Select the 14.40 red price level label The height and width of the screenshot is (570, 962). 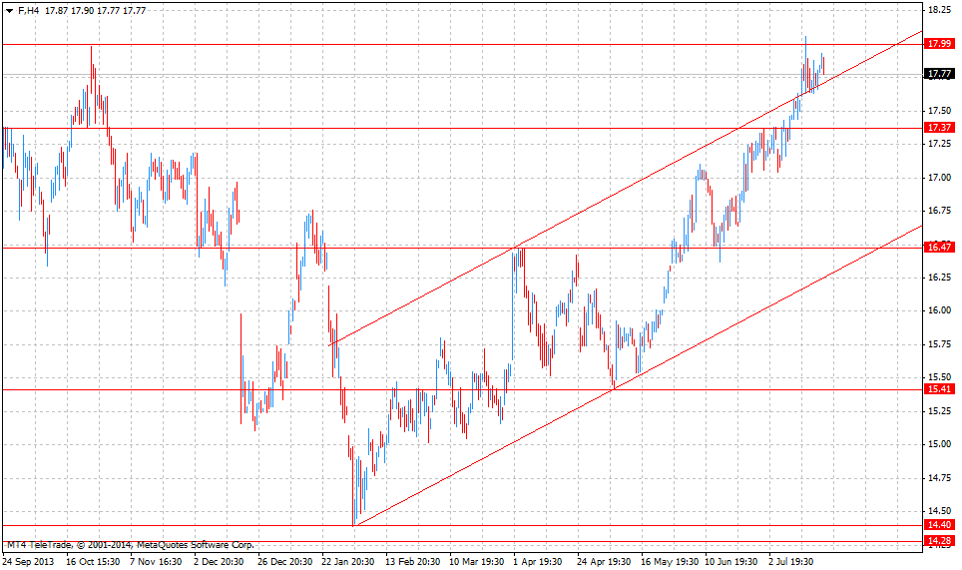click(939, 525)
